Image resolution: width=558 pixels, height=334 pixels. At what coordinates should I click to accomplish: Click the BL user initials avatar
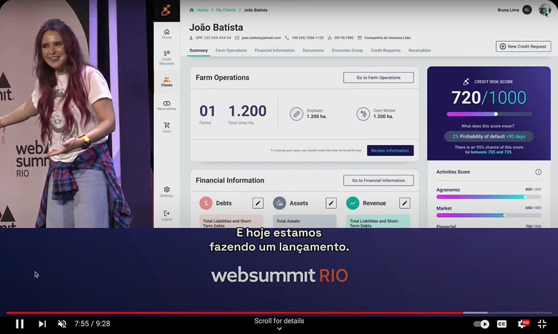click(527, 10)
